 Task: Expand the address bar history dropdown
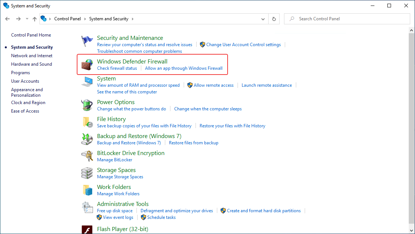[263, 19]
